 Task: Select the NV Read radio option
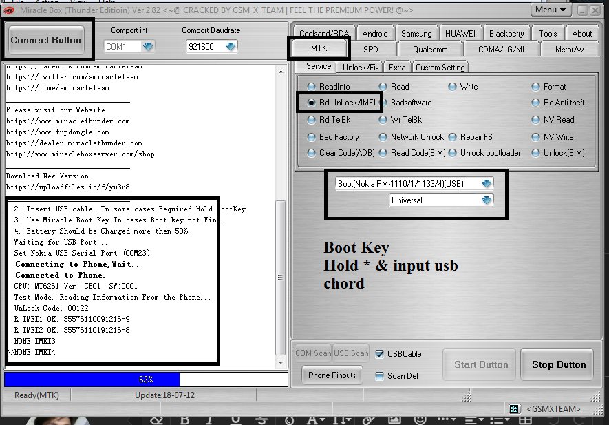click(535, 120)
